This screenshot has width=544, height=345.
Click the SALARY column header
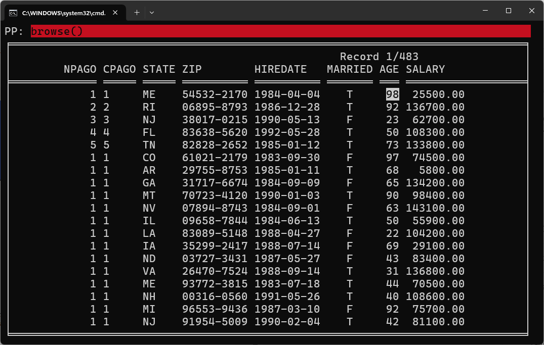coord(426,69)
